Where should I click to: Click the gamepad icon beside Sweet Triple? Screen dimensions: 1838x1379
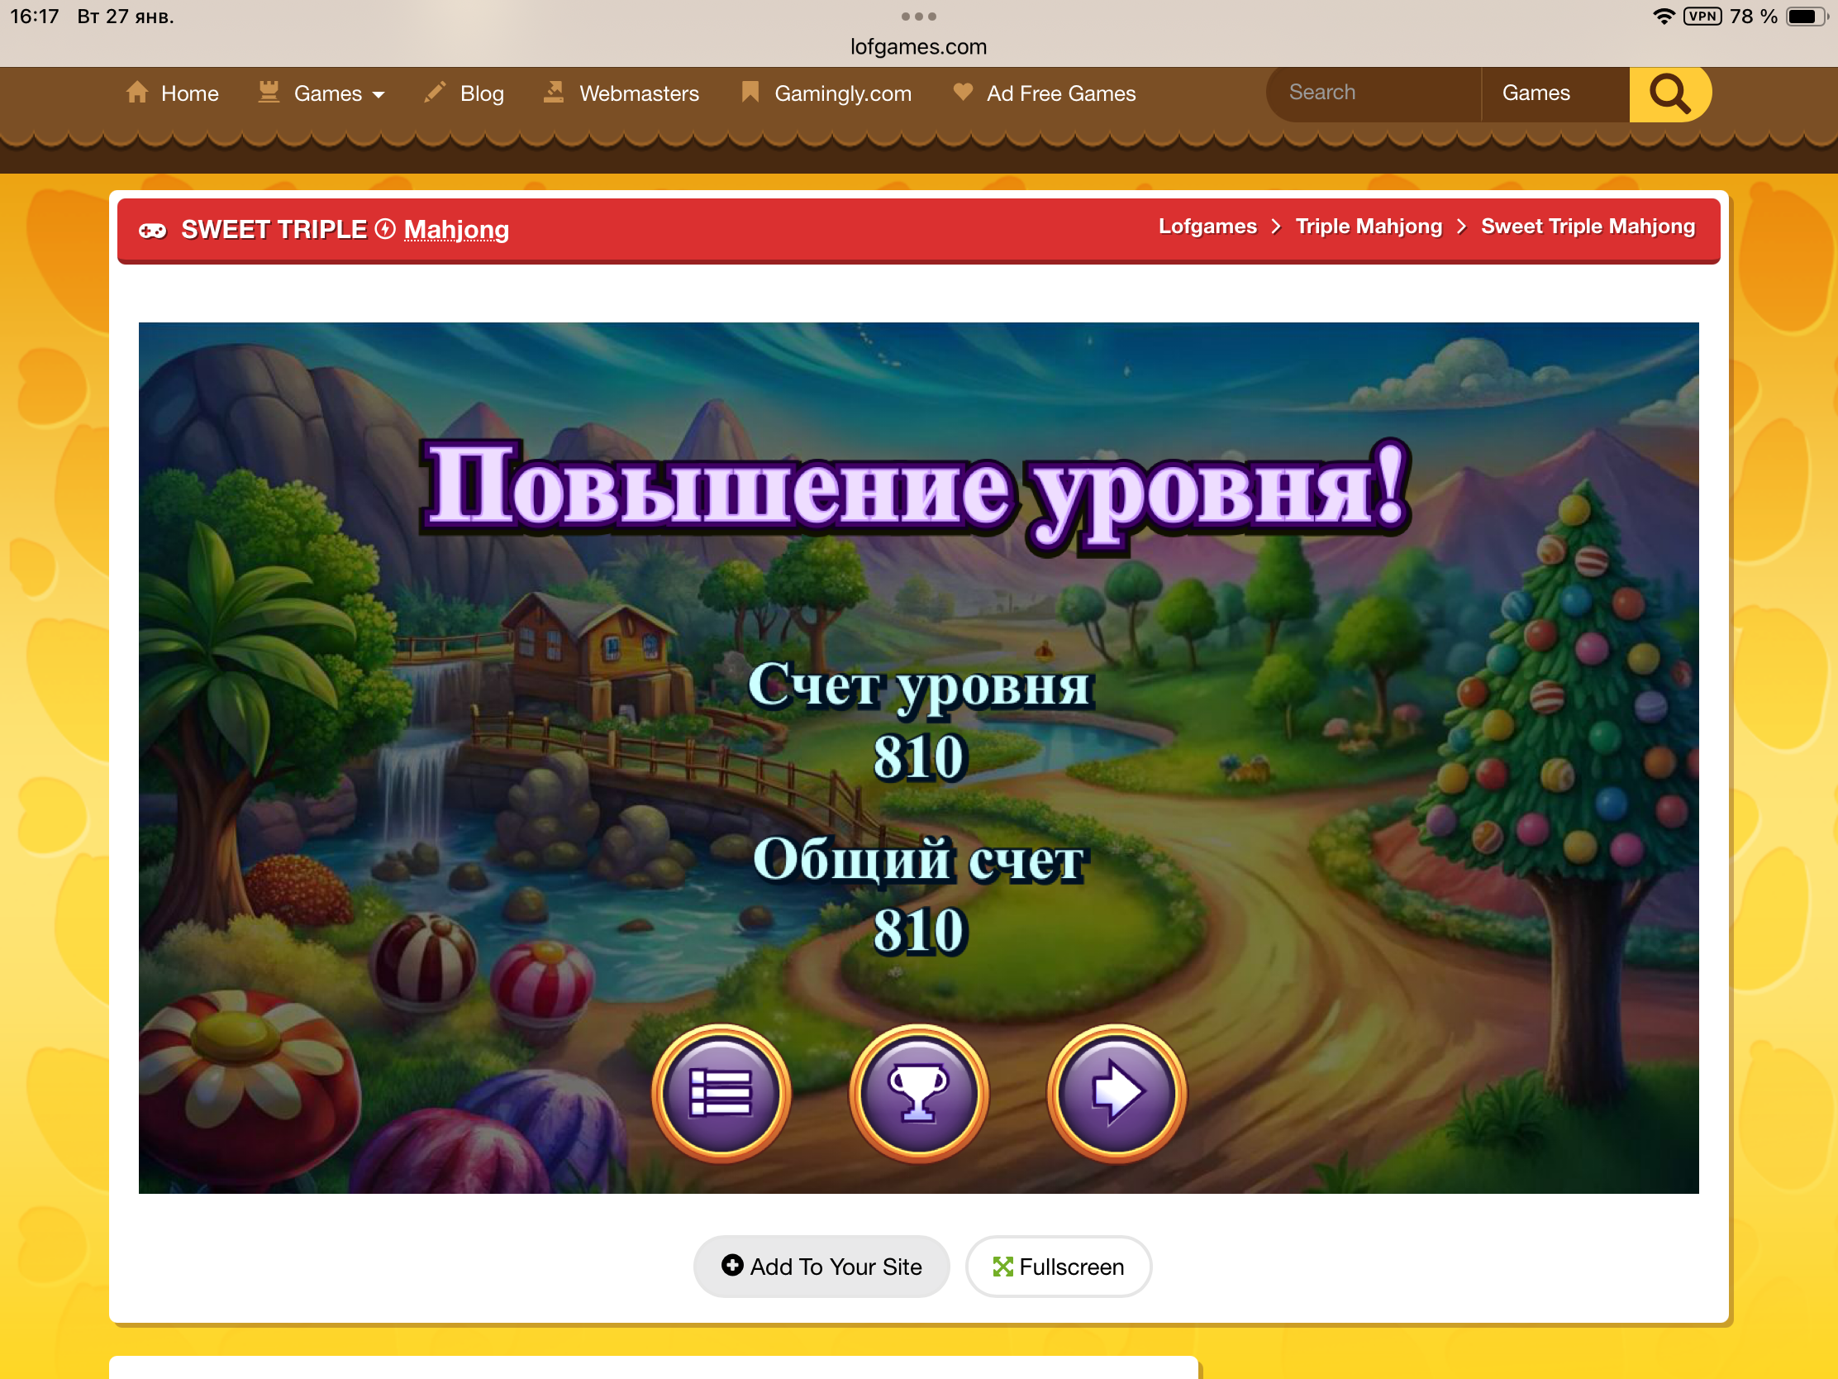[153, 229]
